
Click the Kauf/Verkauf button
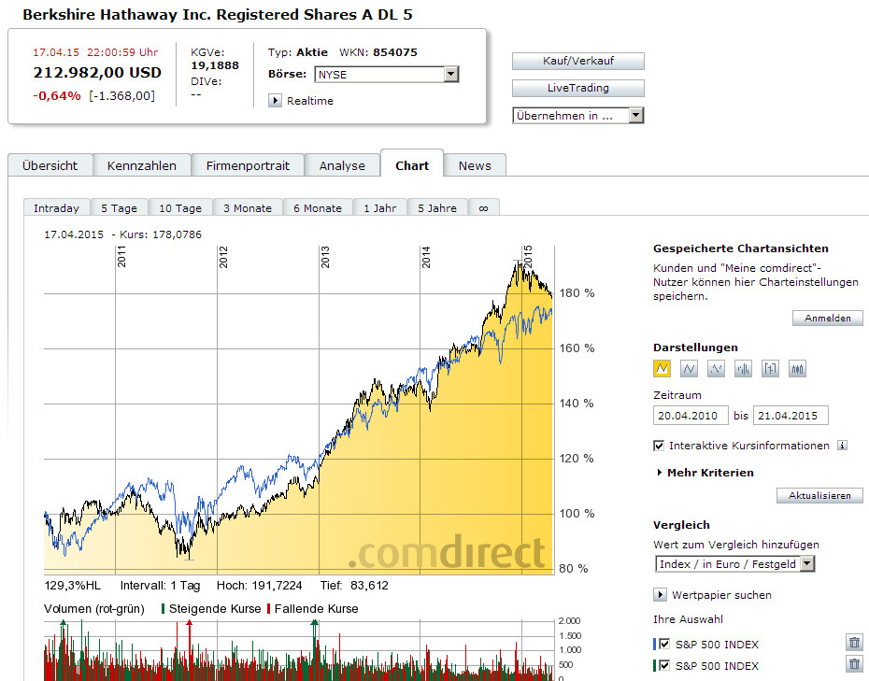coord(578,61)
